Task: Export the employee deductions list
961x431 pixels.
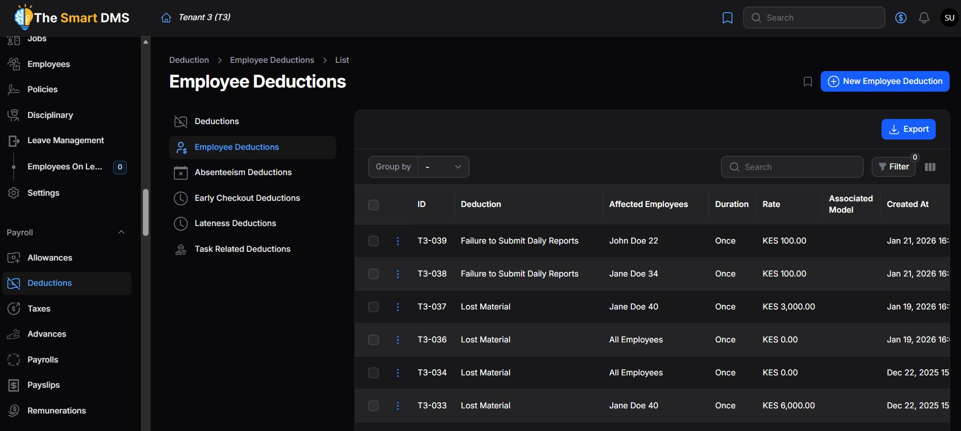Action: pyautogui.click(x=908, y=129)
